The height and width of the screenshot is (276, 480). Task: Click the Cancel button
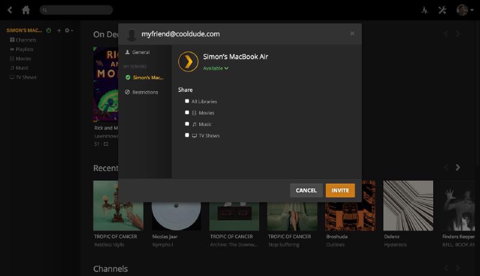point(306,190)
